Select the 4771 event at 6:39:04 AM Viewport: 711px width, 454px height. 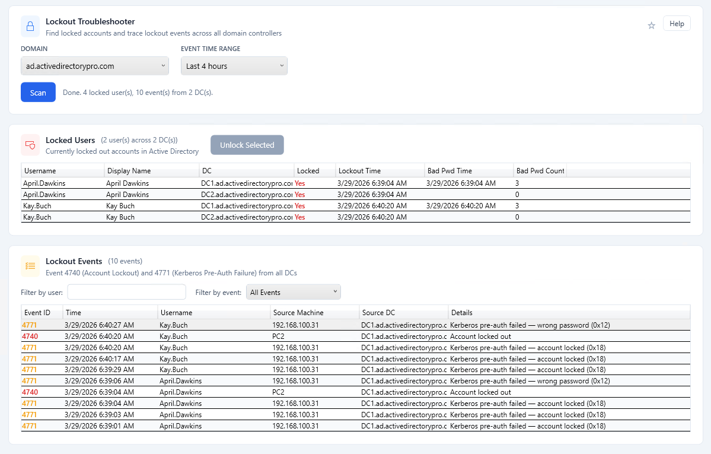356,403
